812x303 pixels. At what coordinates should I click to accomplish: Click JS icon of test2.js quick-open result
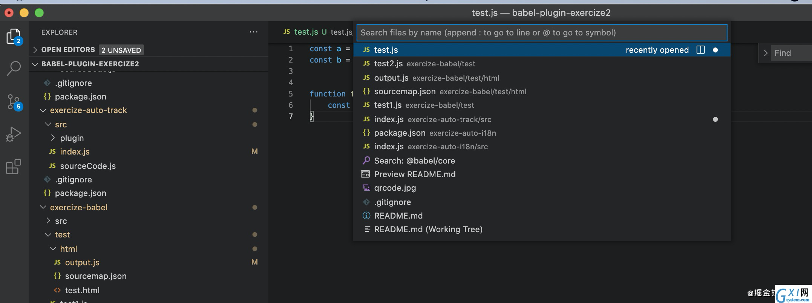click(366, 63)
